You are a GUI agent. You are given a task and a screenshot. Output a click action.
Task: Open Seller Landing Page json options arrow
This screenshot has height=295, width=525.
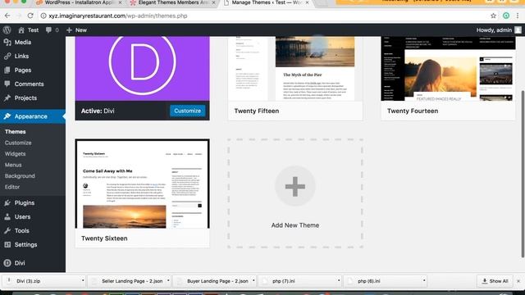[168, 280]
